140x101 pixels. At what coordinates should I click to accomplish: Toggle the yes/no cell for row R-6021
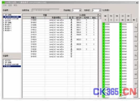pyautogui.click(x=71, y=37)
